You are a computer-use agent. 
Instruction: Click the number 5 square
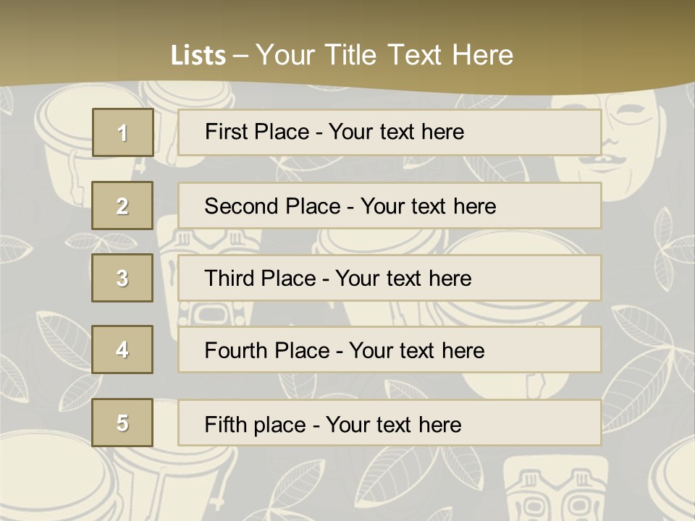122,423
